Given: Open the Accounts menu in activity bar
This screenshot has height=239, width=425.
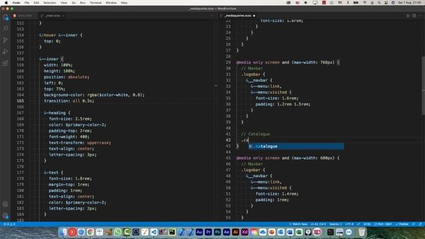Looking at the screenshot, I should (x=5, y=204).
